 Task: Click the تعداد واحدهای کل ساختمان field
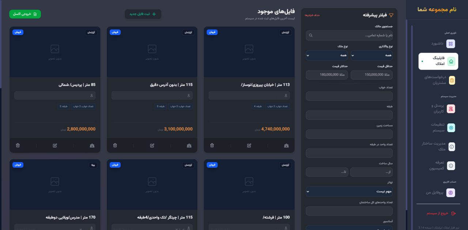click(349, 211)
